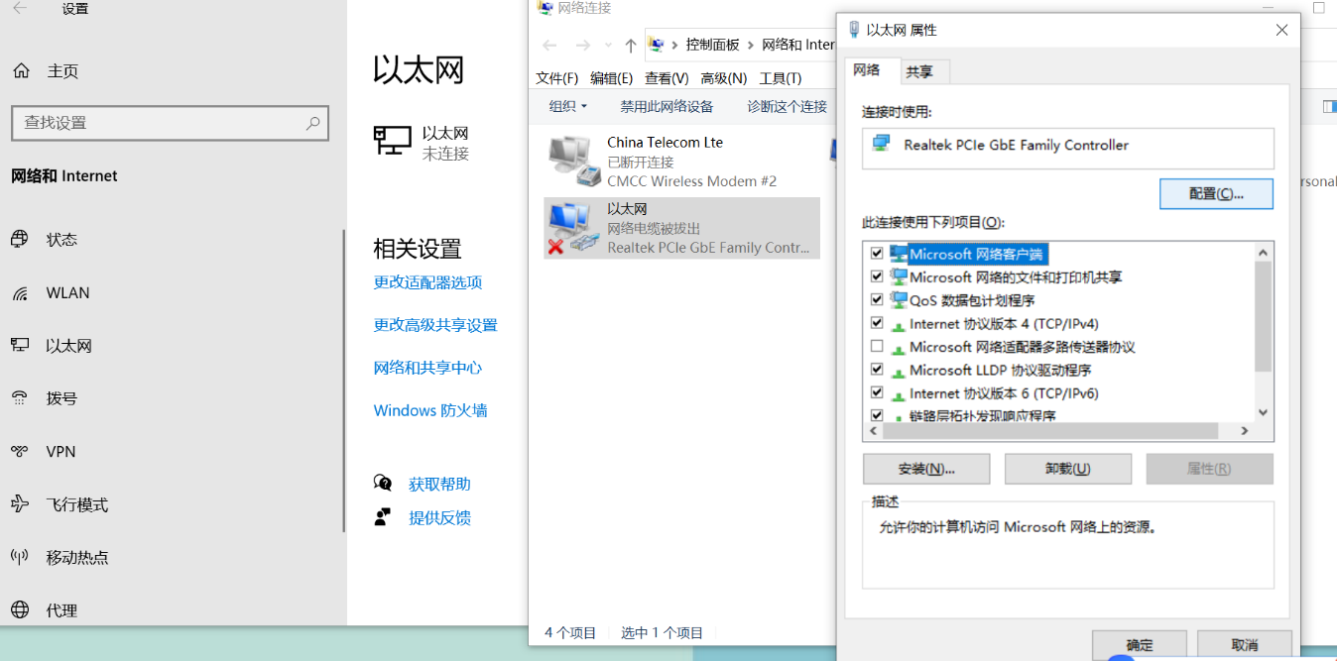
Task: Open 更改适配器选项 link
Action: click(427, 282)
